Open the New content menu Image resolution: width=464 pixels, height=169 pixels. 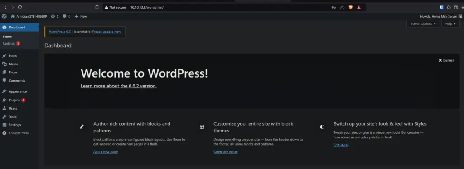pos(81,17)
